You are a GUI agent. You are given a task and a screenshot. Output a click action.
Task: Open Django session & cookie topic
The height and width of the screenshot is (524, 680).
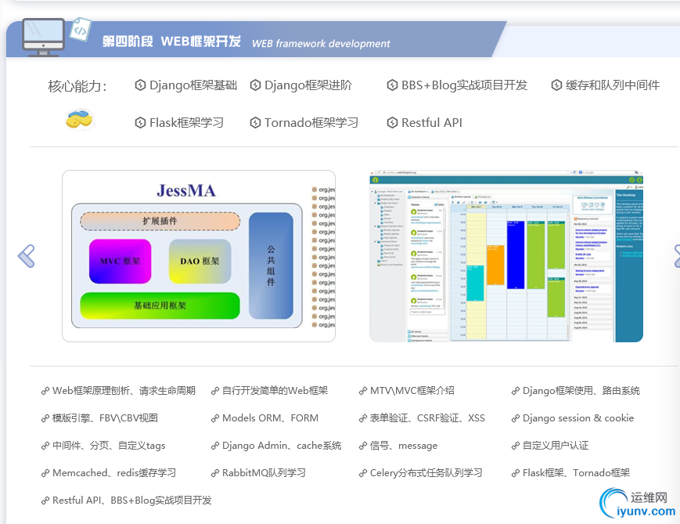578,418
